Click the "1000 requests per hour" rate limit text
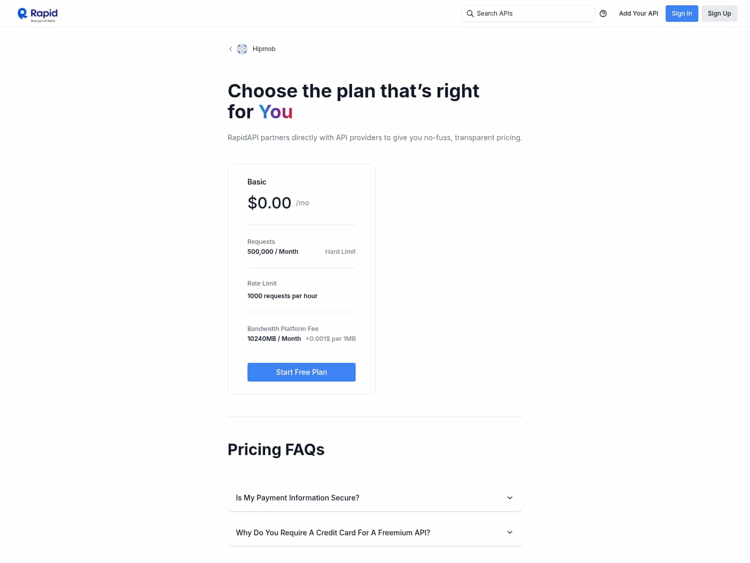The height and width of the screenshot is (563, 750). (282, 296)
